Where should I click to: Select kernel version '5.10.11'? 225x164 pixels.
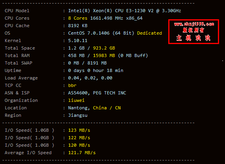point(78,41)
